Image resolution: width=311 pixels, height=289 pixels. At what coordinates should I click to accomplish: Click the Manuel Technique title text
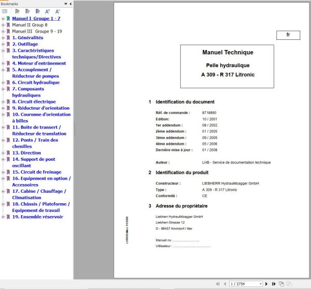pos(228,52)
